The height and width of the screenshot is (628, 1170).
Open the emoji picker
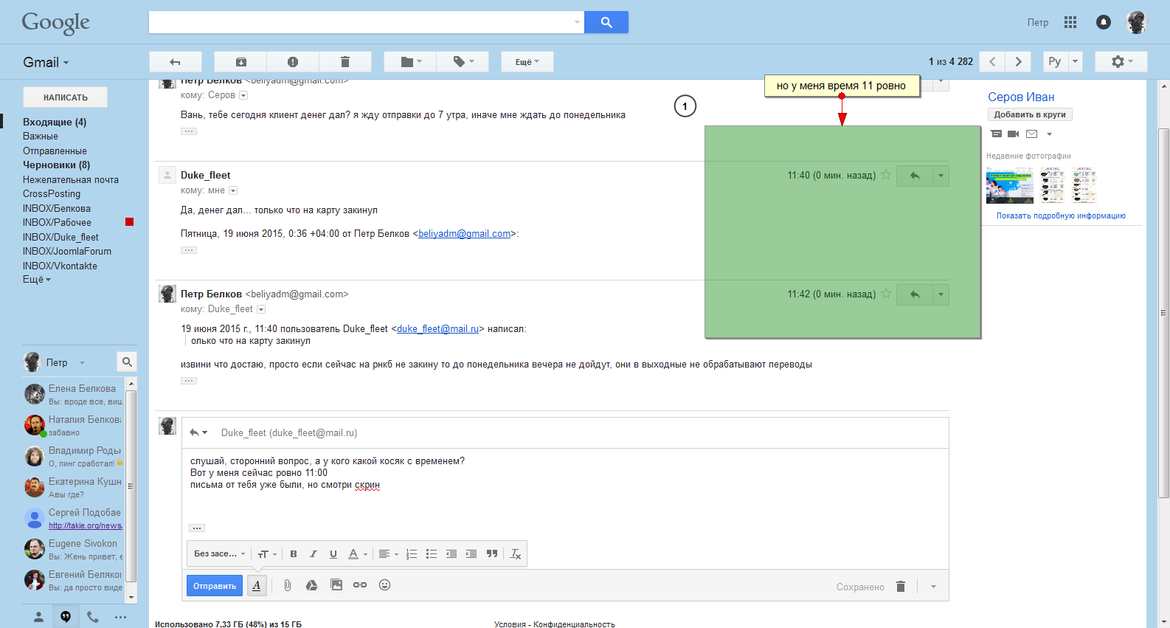pyautogui.click(x=384, y=585)
